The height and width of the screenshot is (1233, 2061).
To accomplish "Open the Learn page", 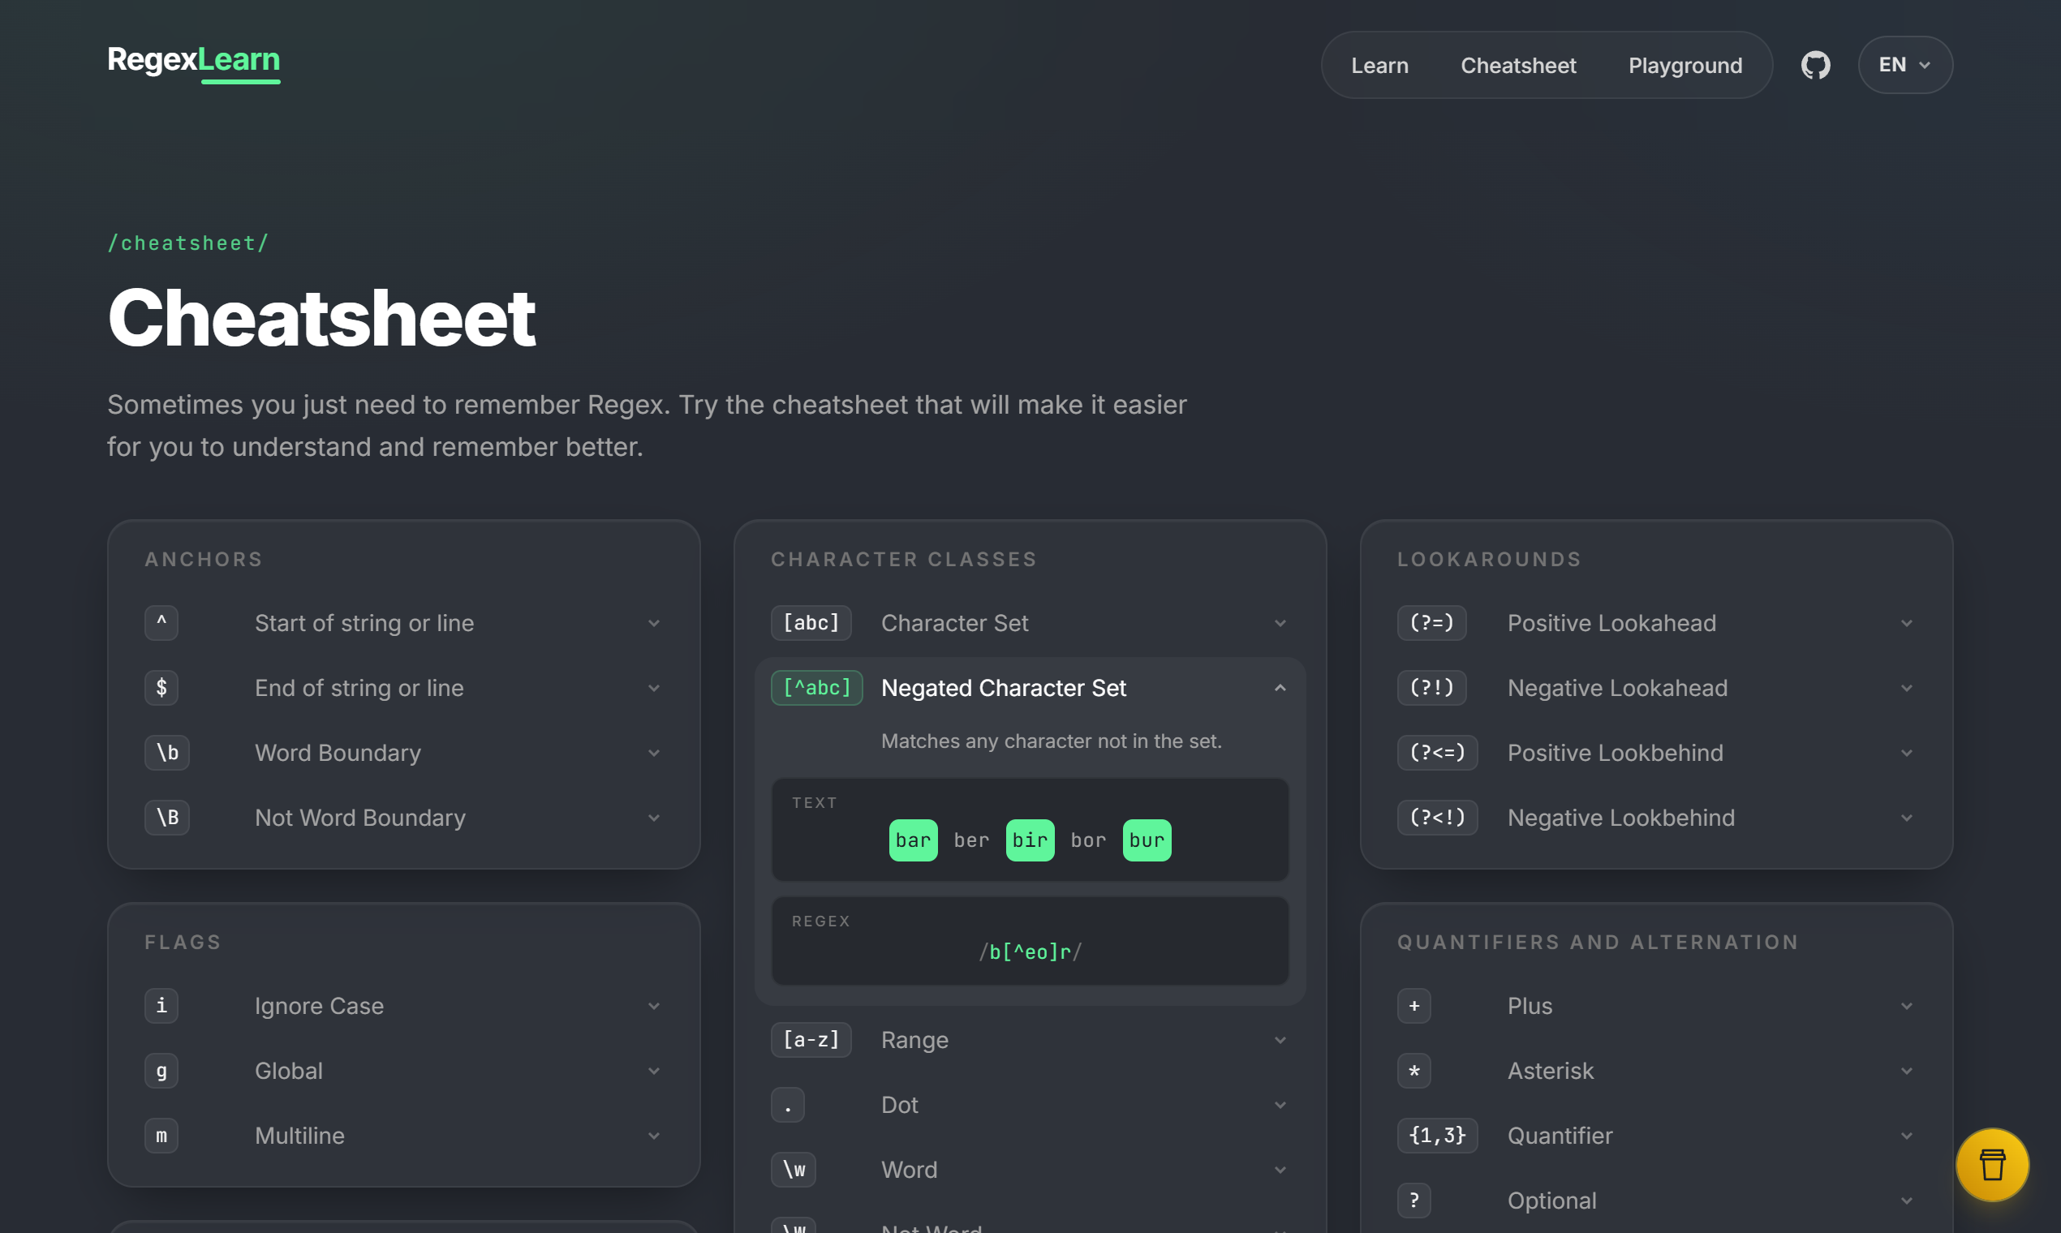I will tap(1379, 65).
